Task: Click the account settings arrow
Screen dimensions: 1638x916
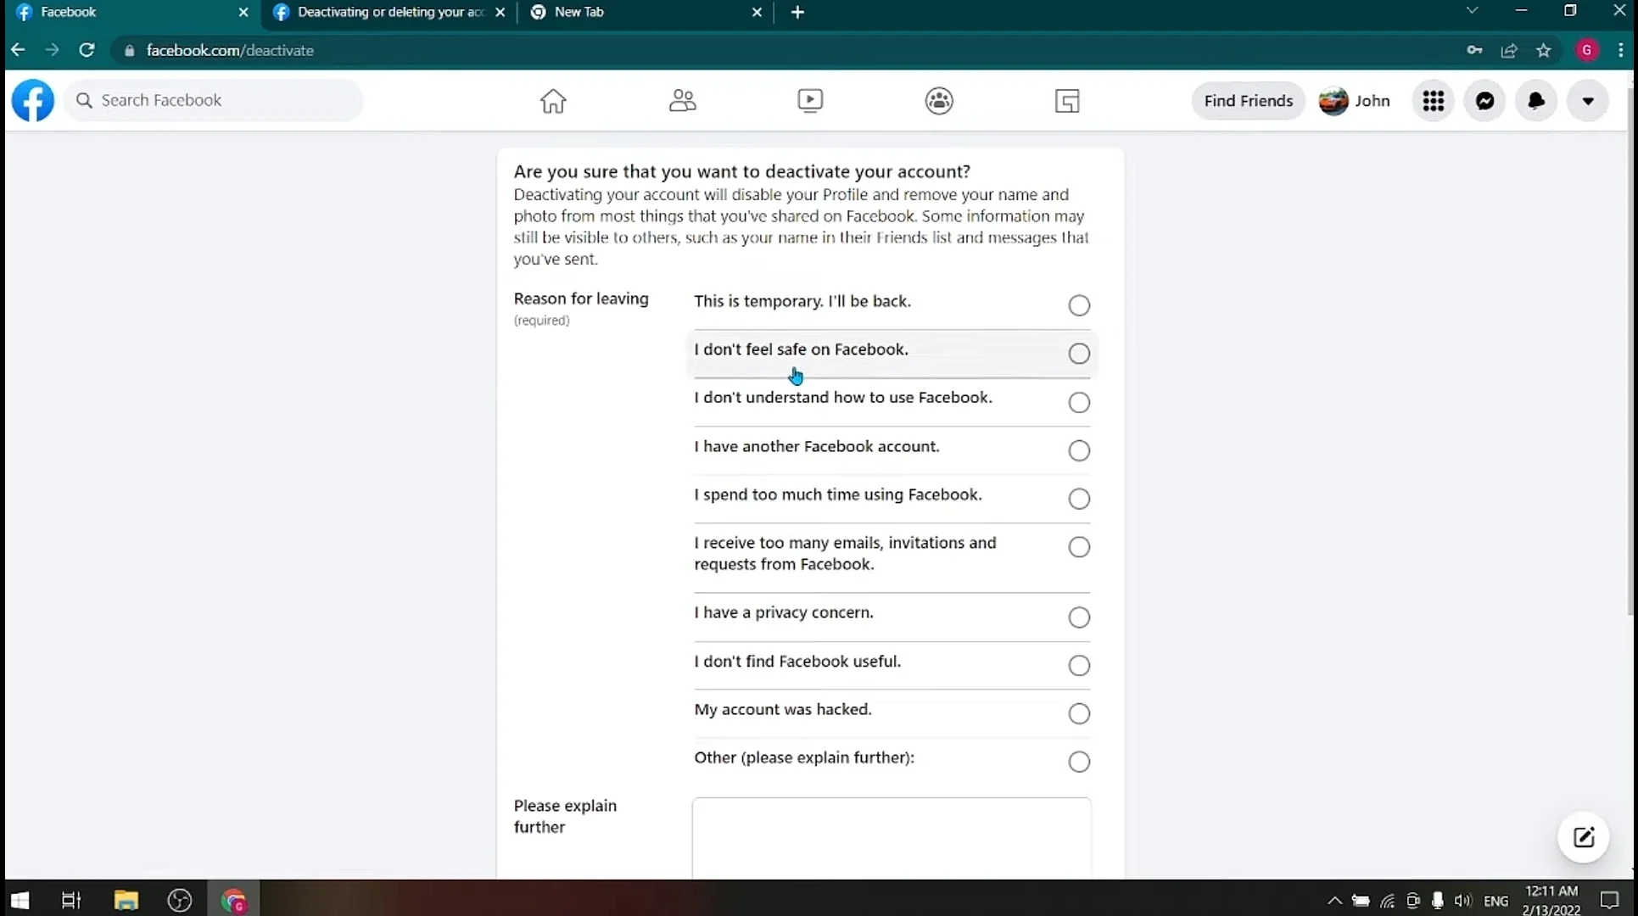Action: pos(1589,100)
